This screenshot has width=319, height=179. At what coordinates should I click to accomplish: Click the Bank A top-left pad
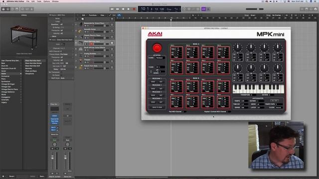(176, 53)
